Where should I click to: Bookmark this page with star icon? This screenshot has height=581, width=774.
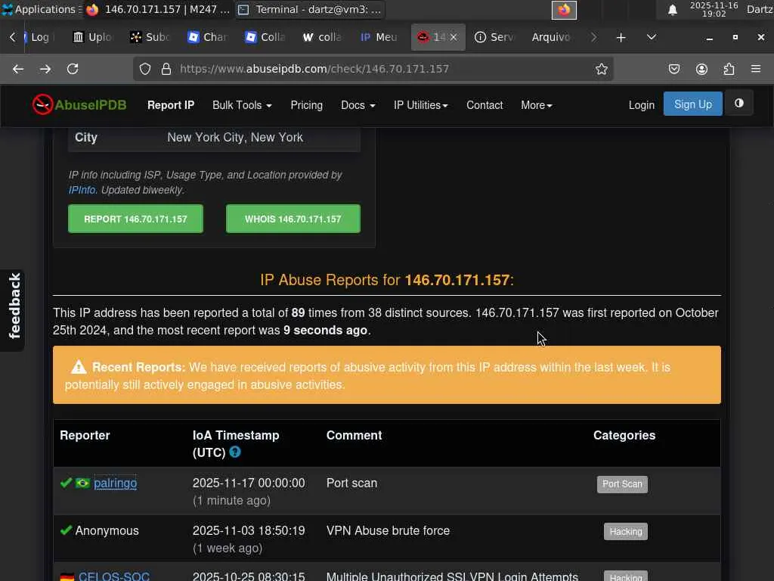click(x=601, y=69)
